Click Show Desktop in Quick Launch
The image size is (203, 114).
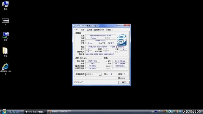click(10, 112)
